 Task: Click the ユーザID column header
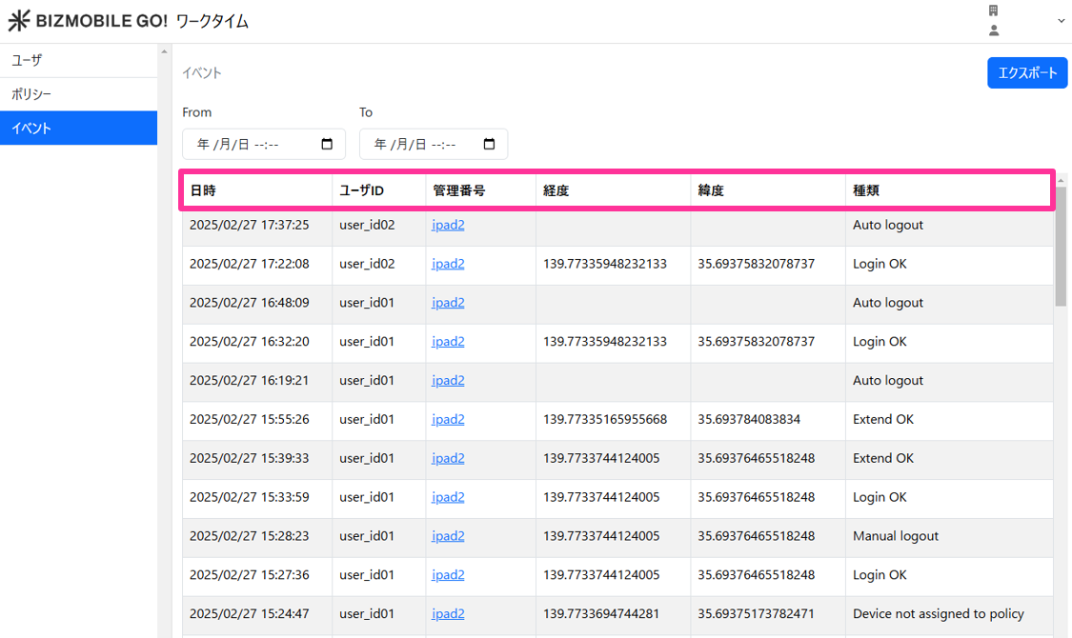pyautogui.click(x=361, y=190)
